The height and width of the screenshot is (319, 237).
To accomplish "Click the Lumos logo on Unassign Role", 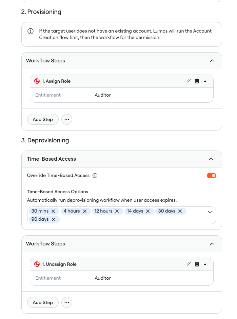I will coord(37,264).
